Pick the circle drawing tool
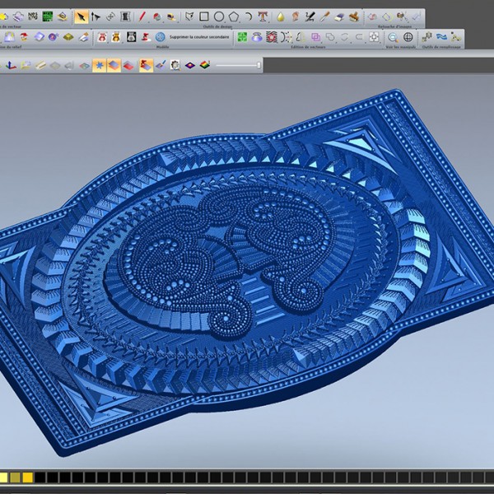The width and height of the screenshot is (494, 494). [219, 16]
